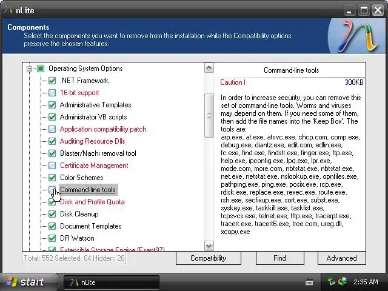388x291 pixels.
Task: Click the globe tray icon
Action: [x=343, y=281]
